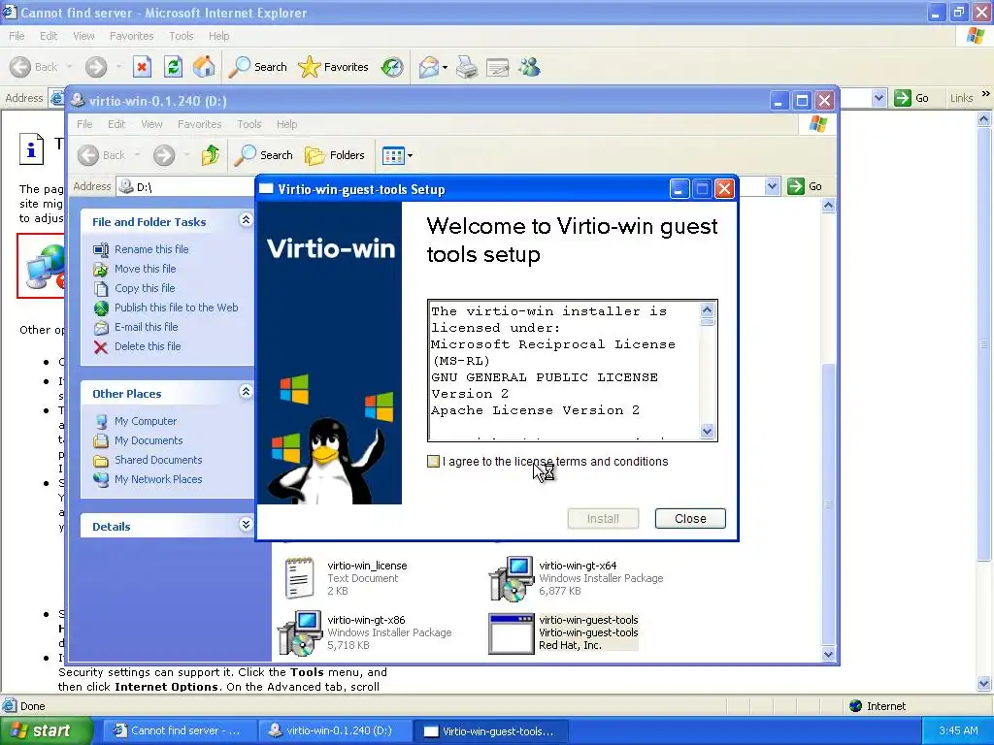Open Back history dropdown arrow in Explorer window
This screenshot has width=994, height=745.
click(x=137, y=155)
